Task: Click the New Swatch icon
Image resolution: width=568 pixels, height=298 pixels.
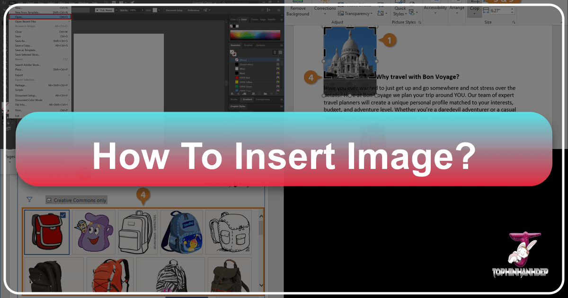Action: (271, 93)
